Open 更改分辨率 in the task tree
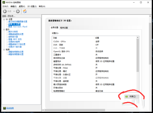The image size is (153, 113). point(13,32)
